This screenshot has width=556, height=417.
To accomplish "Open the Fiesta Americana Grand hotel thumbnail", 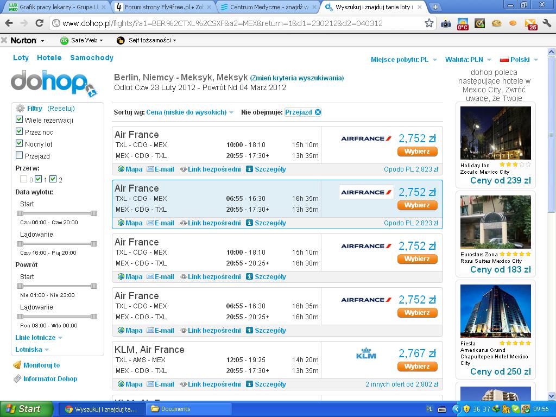I will click(495, 311).
